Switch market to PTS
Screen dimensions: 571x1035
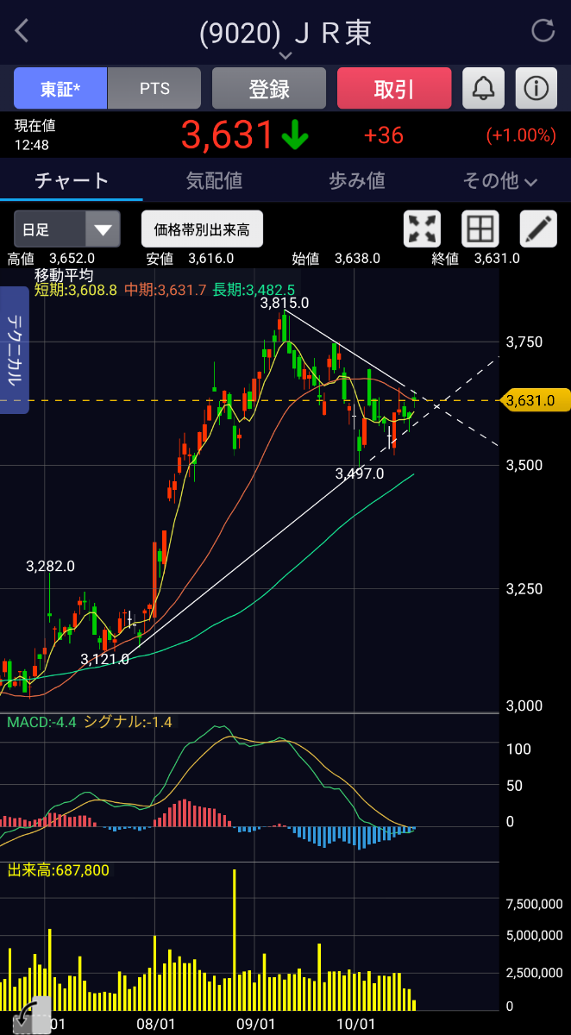[x=154, y=88]
